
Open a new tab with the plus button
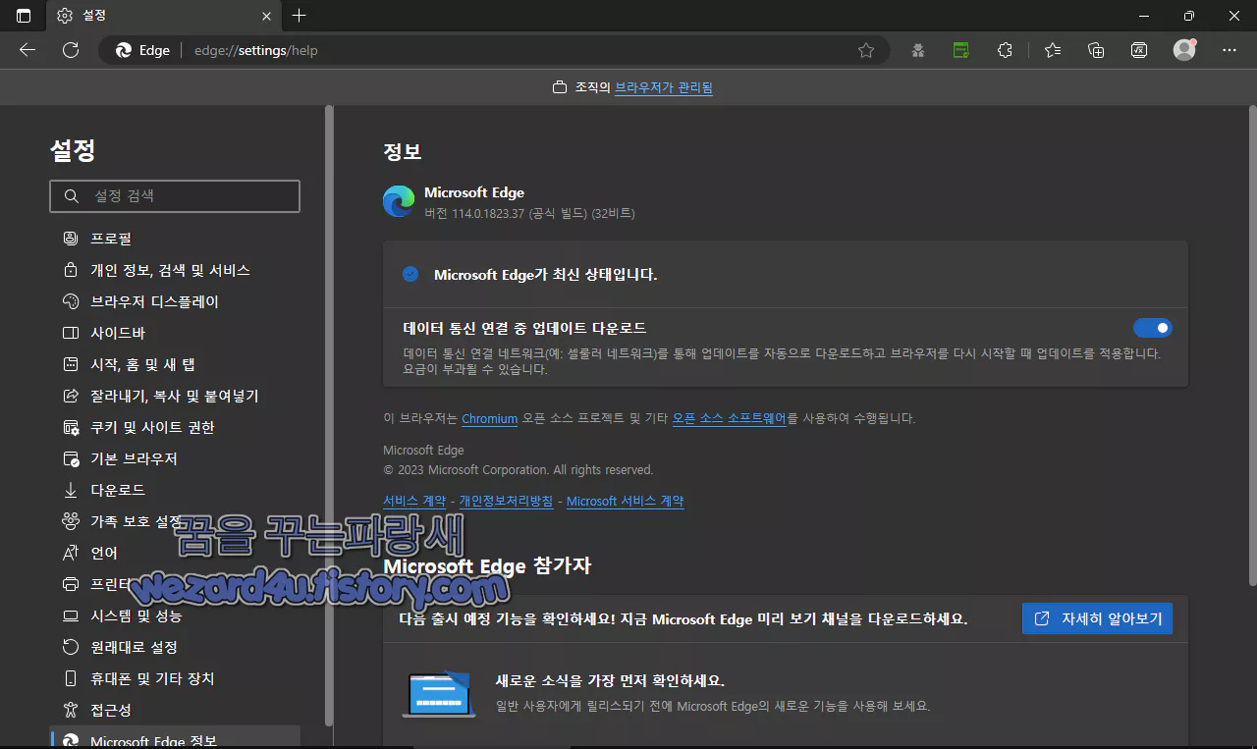pyautogui.click(x=299, y=16)
